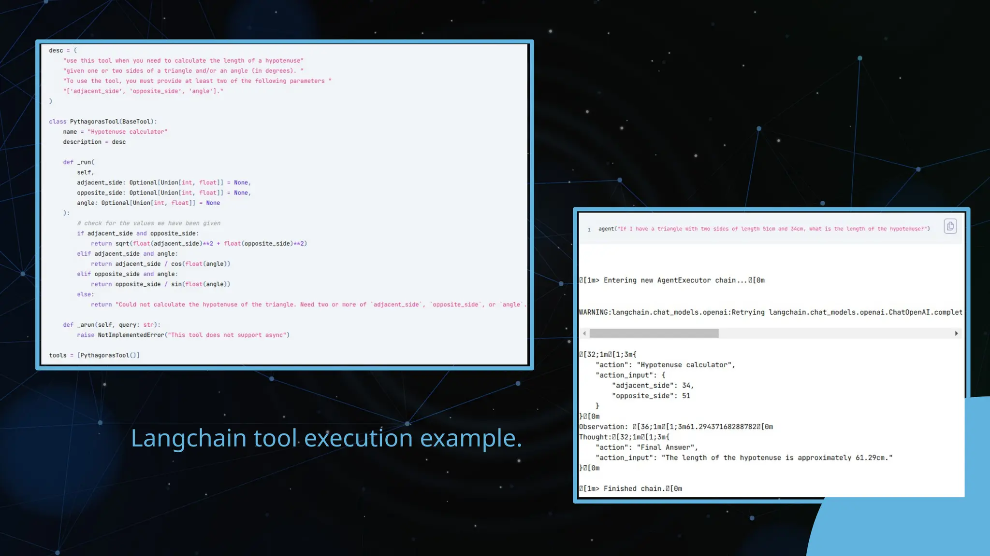Click the slide title "Langchain tool execution example."
This screenshot has width=990, height=556.
click(326, 438)
